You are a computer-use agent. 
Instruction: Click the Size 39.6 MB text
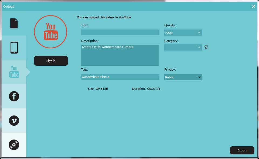98,89
